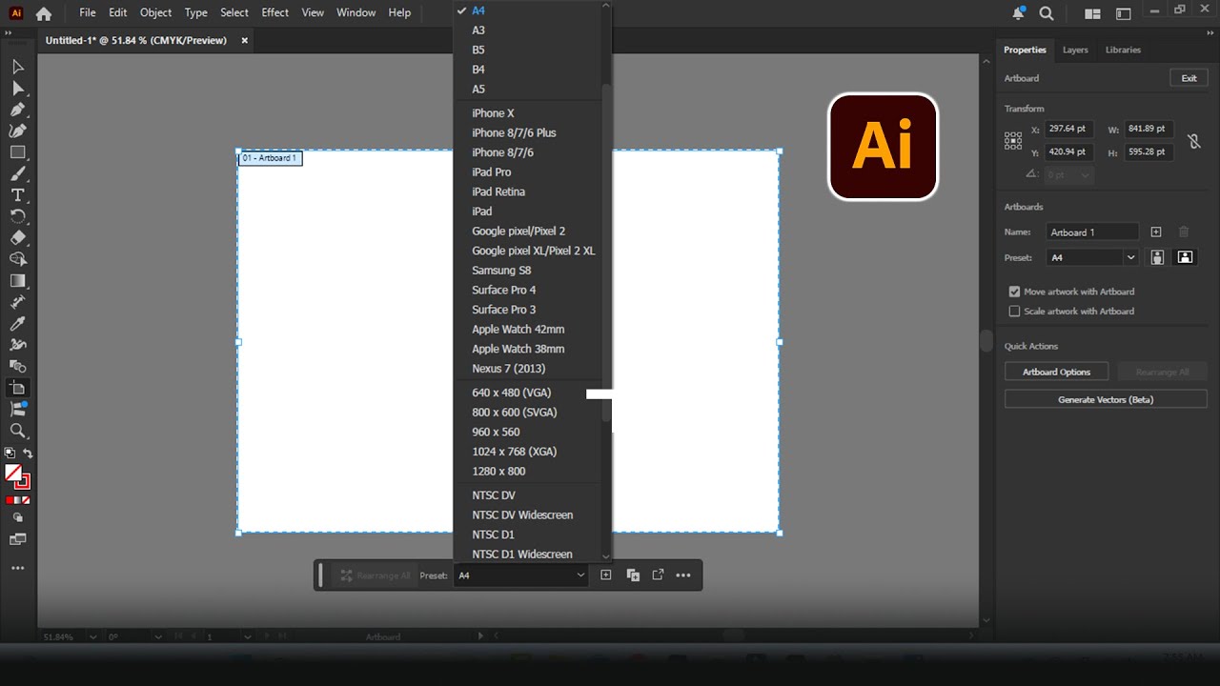
Task: Select the Shape Builder tool
Action: pos(17,259)
